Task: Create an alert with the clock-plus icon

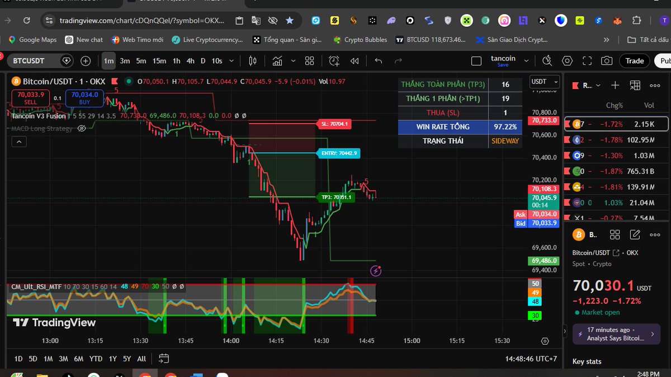Action: point(334,60)
